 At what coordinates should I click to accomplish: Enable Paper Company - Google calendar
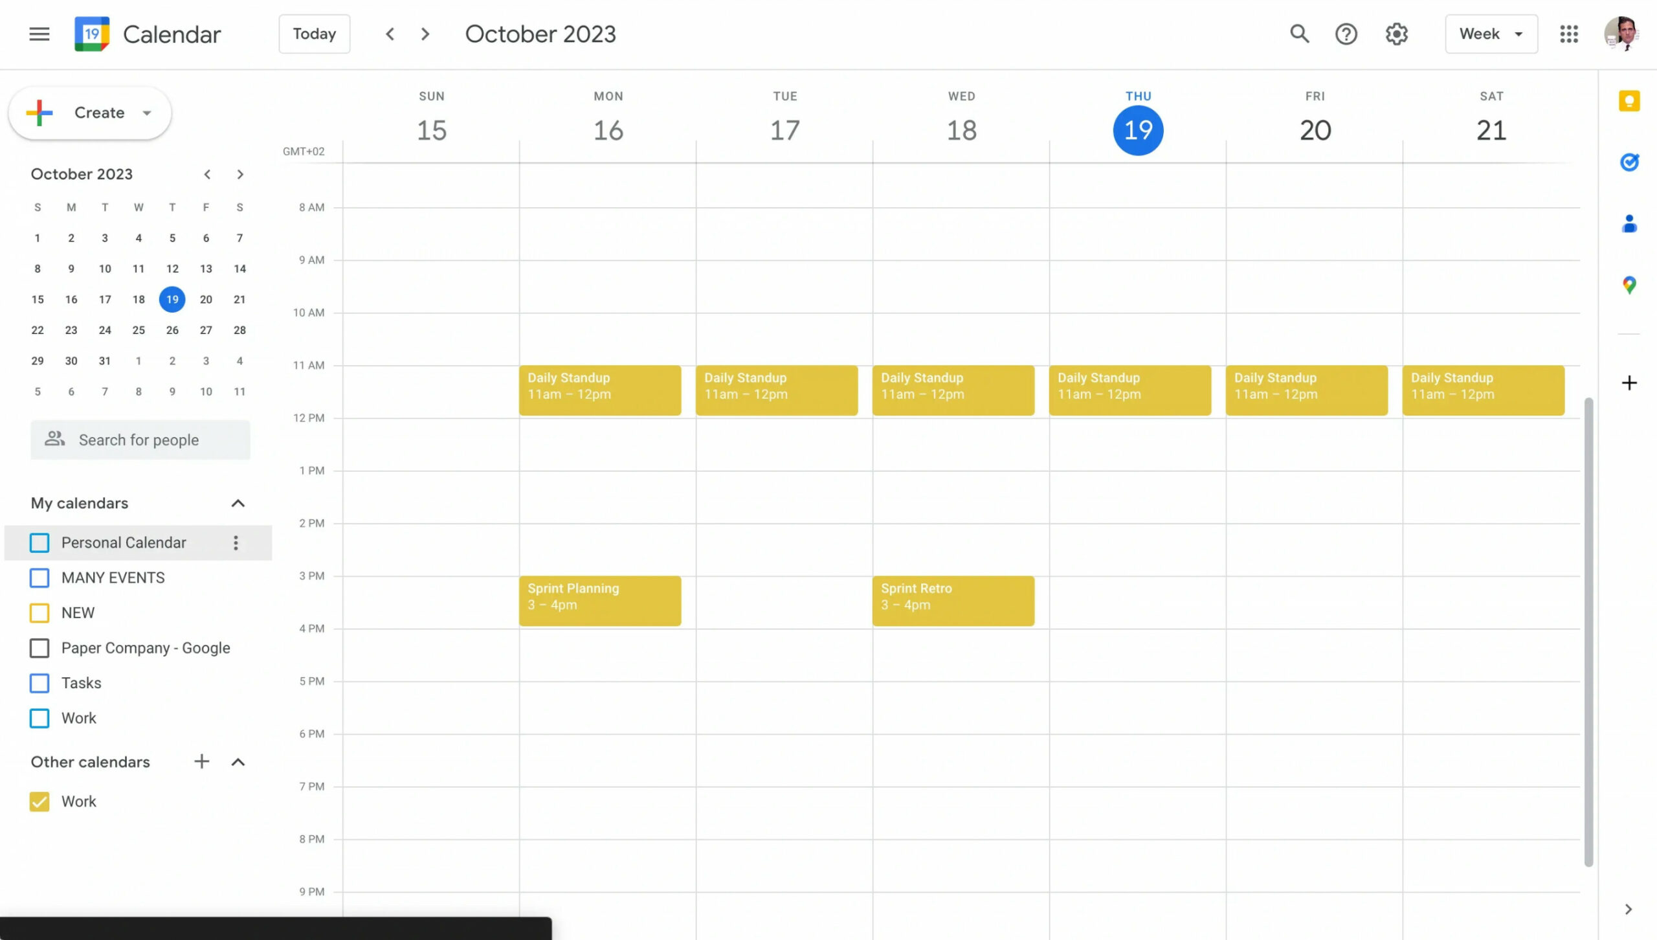(40, 647)
